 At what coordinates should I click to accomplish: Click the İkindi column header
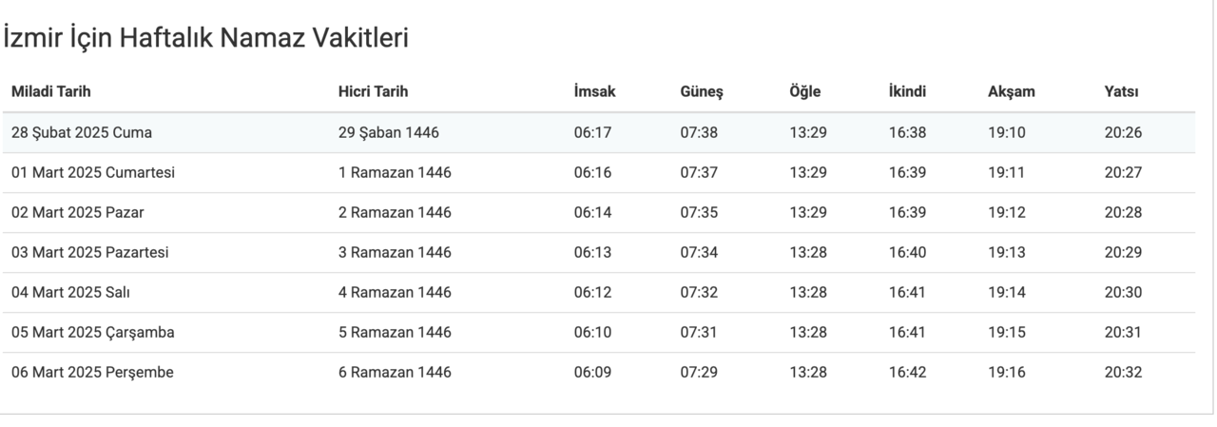(x=907, y=92)
